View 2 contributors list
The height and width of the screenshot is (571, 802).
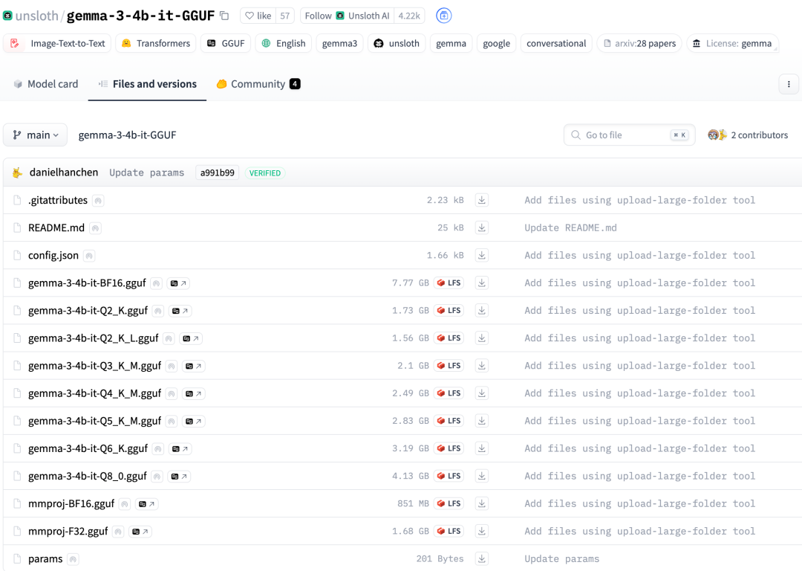pyautogui.click(x=748, y=135)
